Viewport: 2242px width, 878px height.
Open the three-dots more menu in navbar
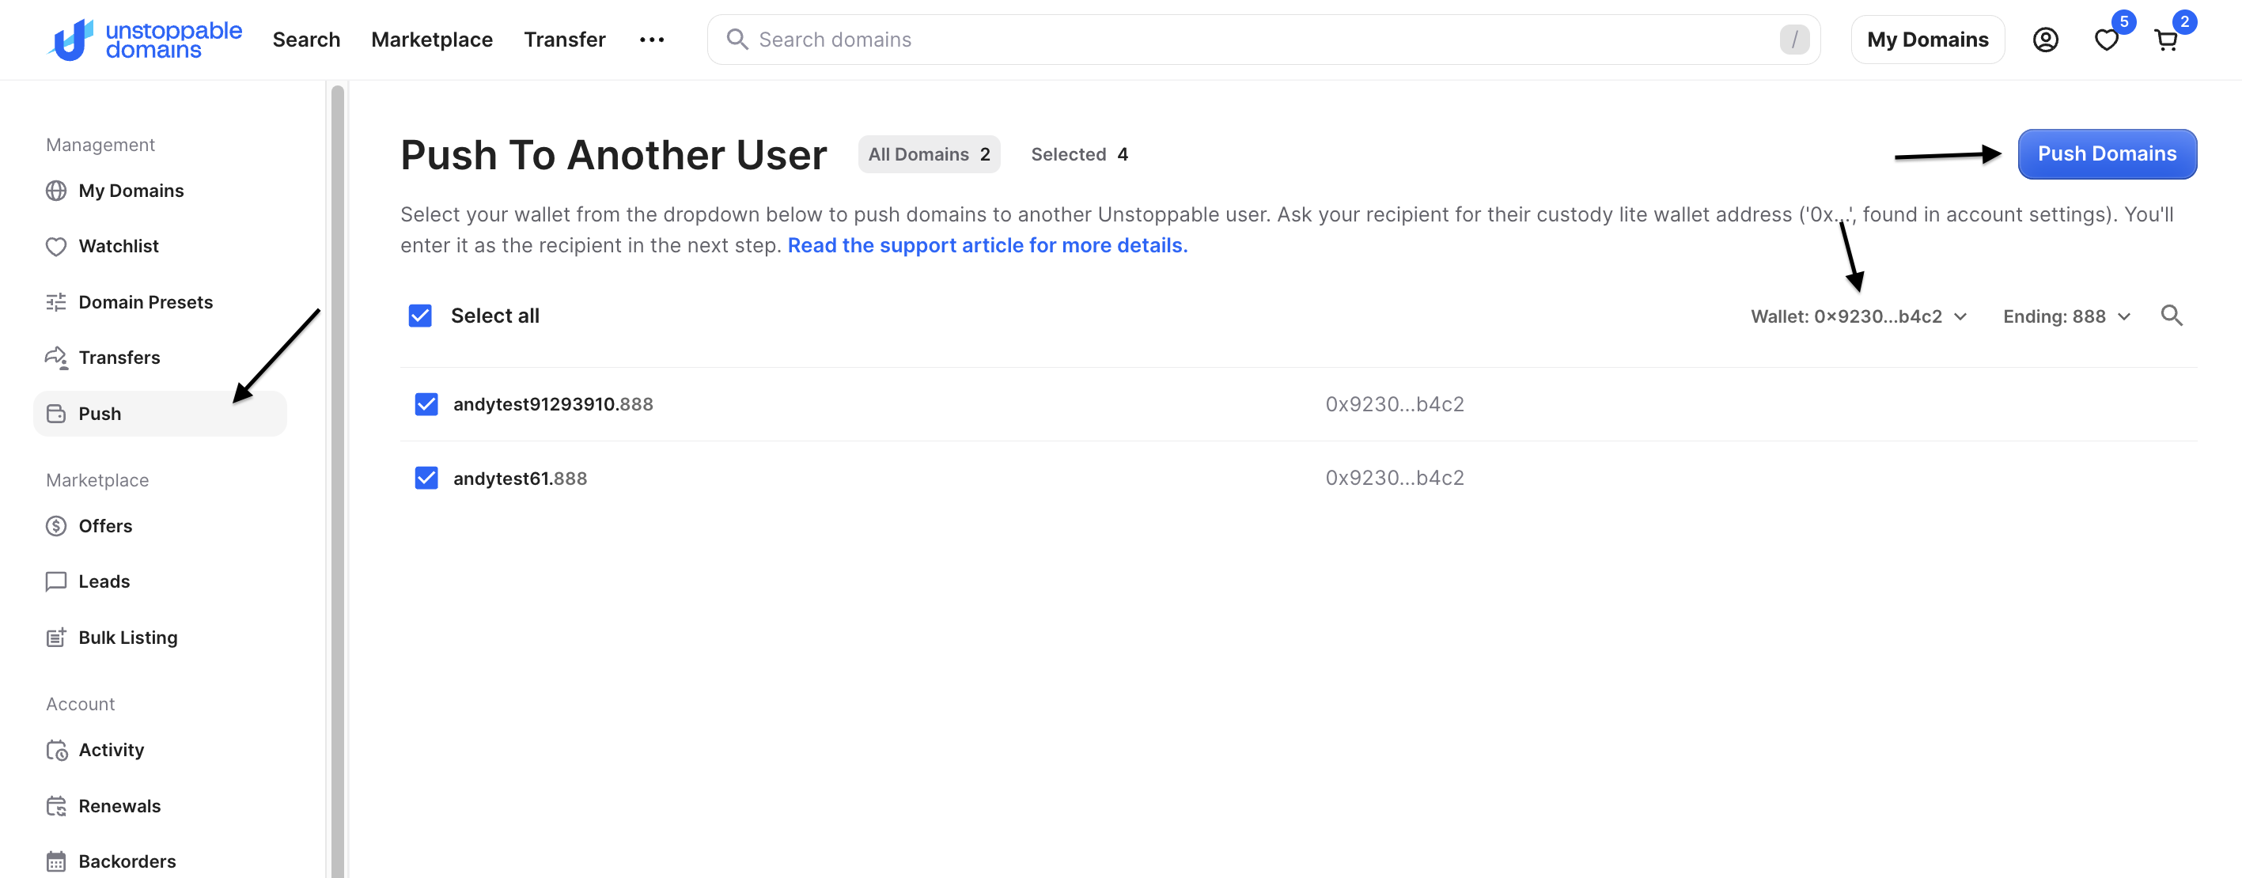coord(651,40)
